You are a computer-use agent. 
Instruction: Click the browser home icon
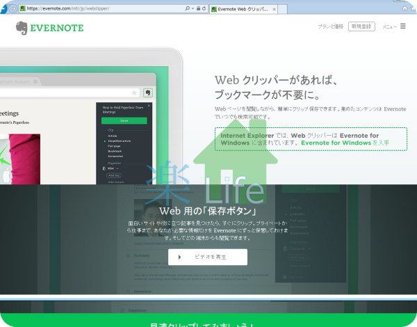404,8
